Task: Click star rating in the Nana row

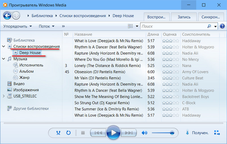Action: [171, 66]
